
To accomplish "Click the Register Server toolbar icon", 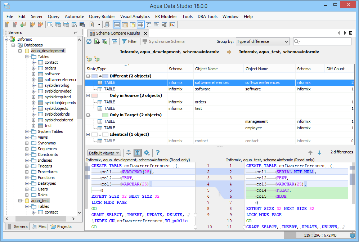I will (7, 24).
